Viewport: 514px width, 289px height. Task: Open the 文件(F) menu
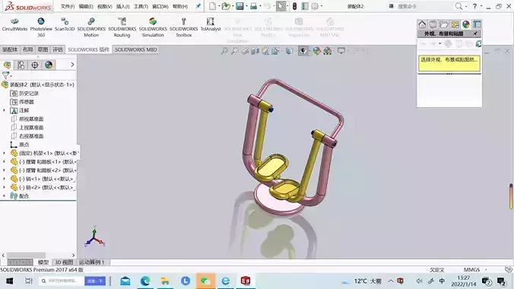68,6
